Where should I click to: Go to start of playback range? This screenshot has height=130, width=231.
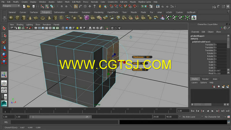pos(193,111)
